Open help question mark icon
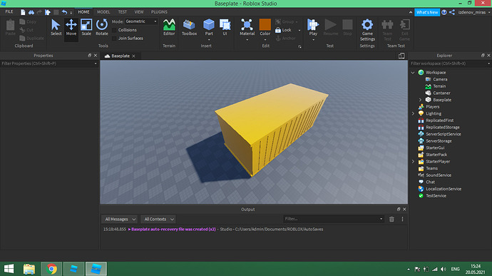The height and width of the screenshot is (276, 492). point(444,12)
